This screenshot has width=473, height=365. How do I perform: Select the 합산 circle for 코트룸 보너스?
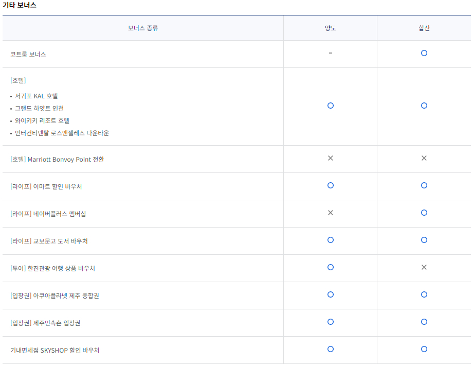click(423, 54)
